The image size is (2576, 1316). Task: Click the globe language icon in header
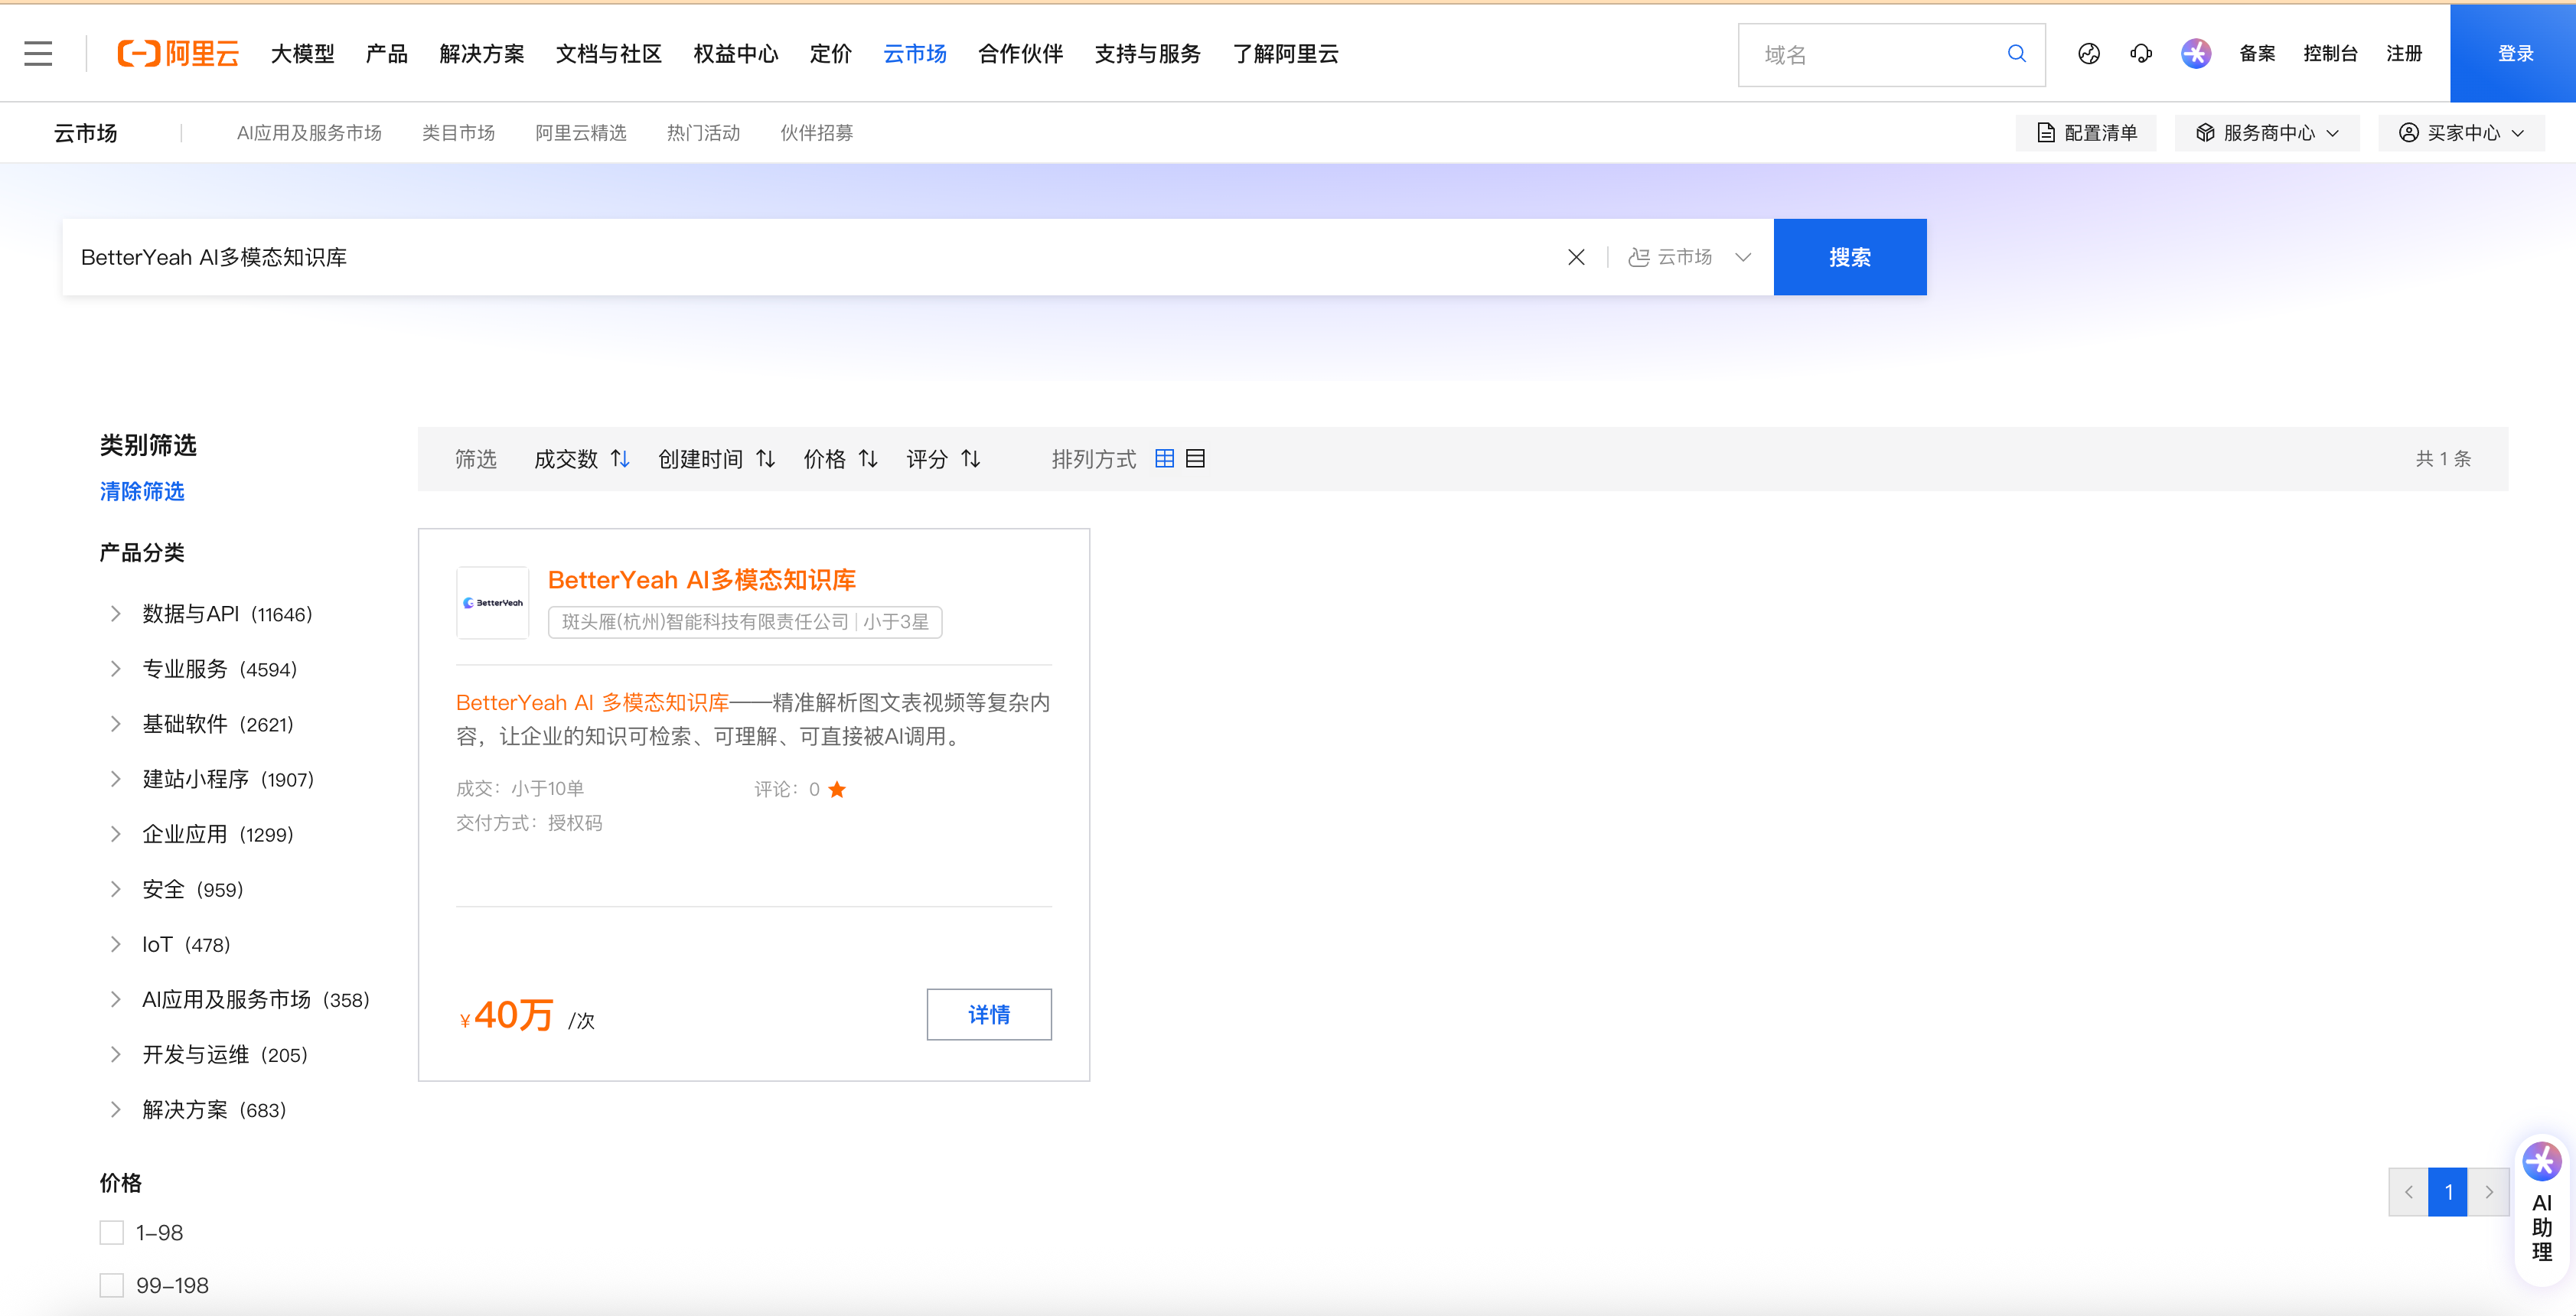coord(2088,54)
